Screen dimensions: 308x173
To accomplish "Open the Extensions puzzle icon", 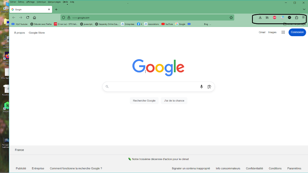I will (x=296, y=17).
